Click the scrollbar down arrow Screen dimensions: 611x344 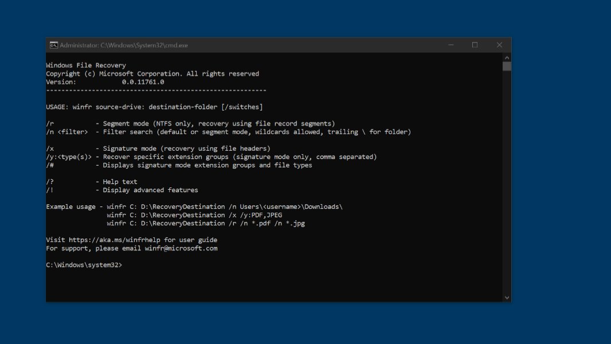pyautogui.click(x=507, y=298)
